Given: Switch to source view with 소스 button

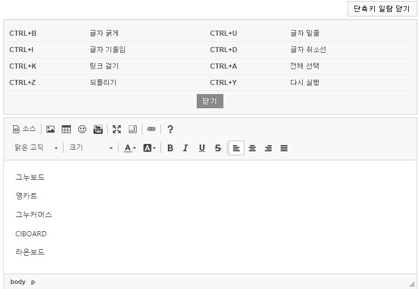Looking at the screenshot, I should pyautogui.click(x=24, y=129).
